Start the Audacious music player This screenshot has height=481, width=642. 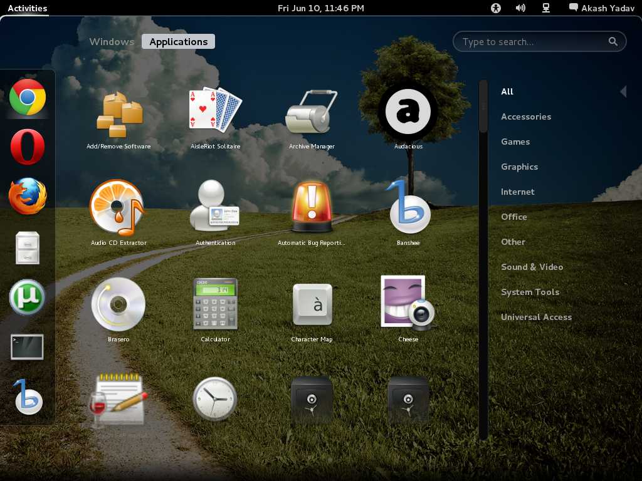pyautogui.click(x=408, y=111)
